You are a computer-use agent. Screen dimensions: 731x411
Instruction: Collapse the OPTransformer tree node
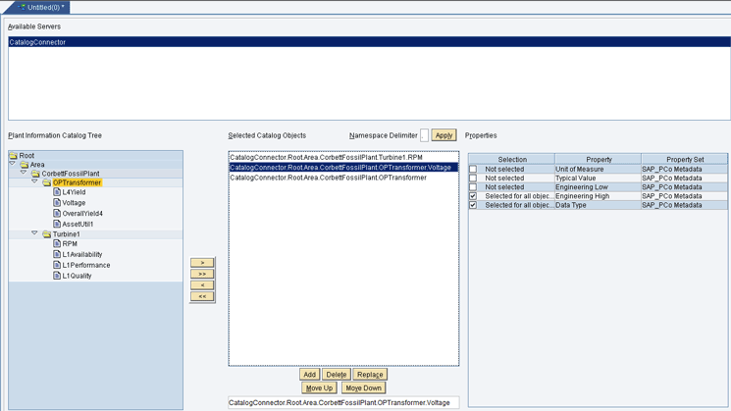pos(35,182)
